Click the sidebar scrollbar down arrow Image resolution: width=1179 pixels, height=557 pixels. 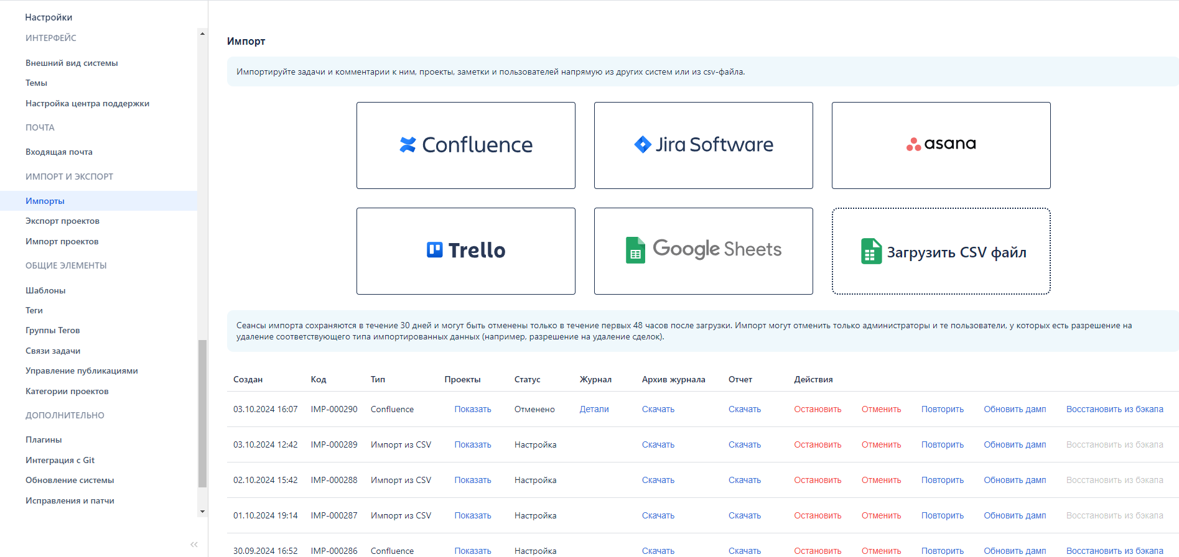[x=202, y=512]
